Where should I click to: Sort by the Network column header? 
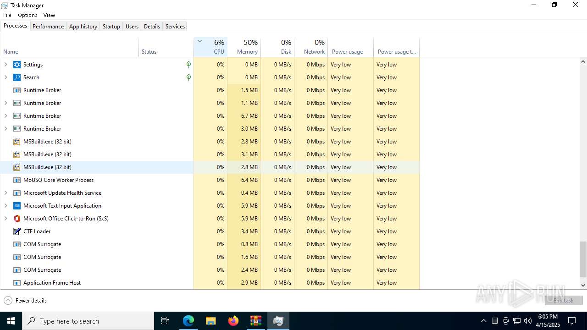coord(311,47)
